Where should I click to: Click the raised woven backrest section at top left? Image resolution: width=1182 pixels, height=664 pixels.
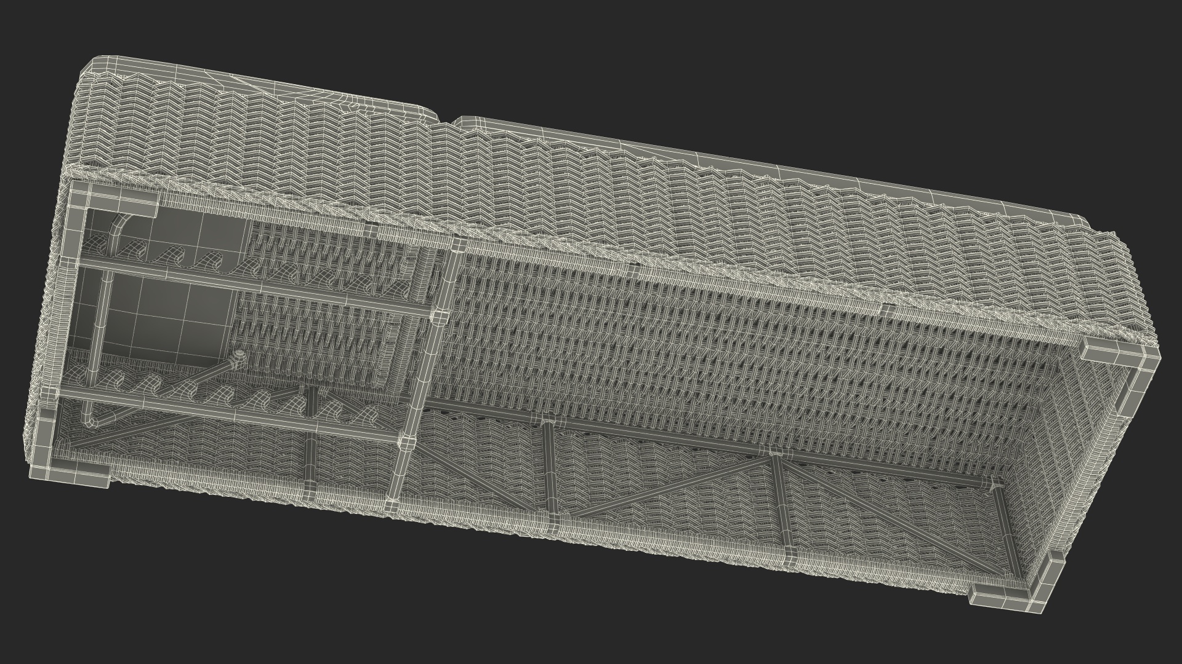tap(246, 123)
